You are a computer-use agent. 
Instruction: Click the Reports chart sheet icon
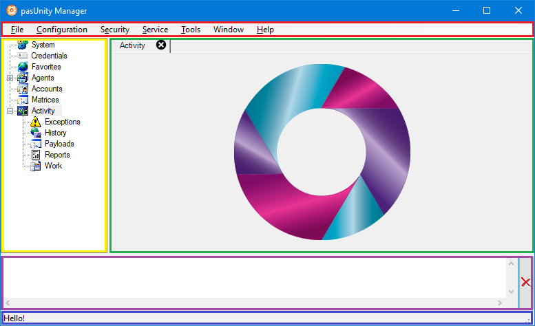36,155
